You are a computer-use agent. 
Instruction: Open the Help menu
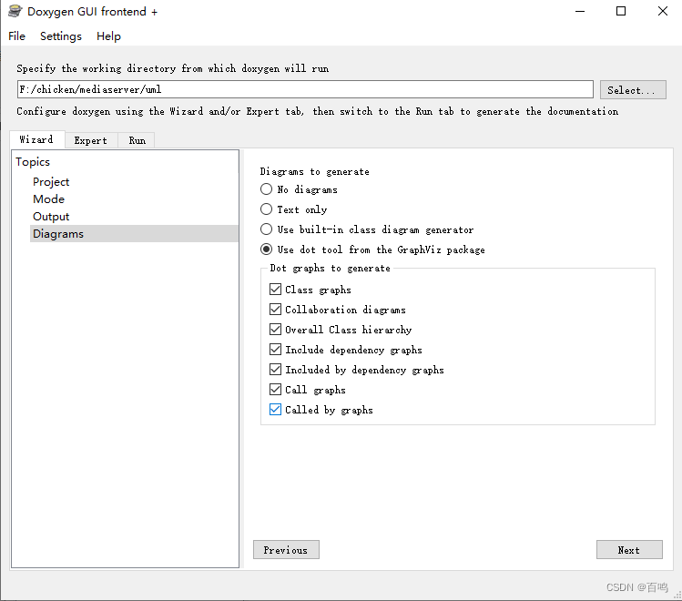pyautogui.click(x=108, y=36)
